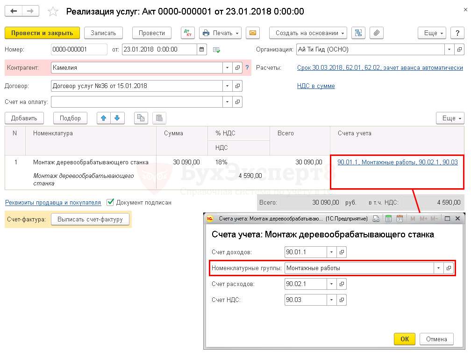Click the envelope email icon
471x353 pixels.
coord(252,33)
